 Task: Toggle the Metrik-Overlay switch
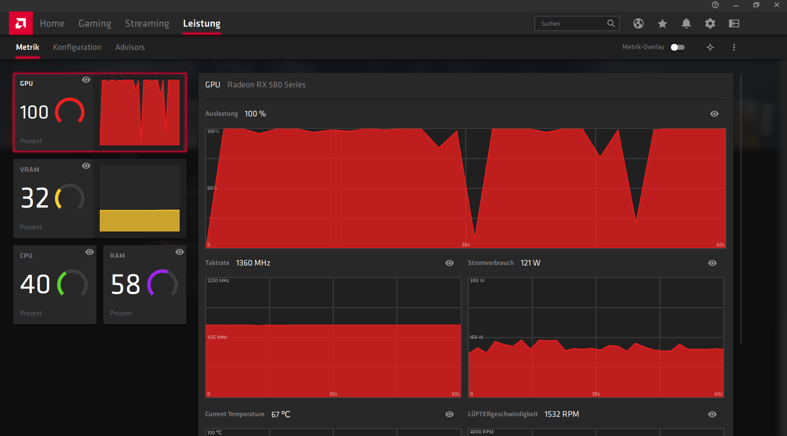pyautogui.click(x=677, y=47)
